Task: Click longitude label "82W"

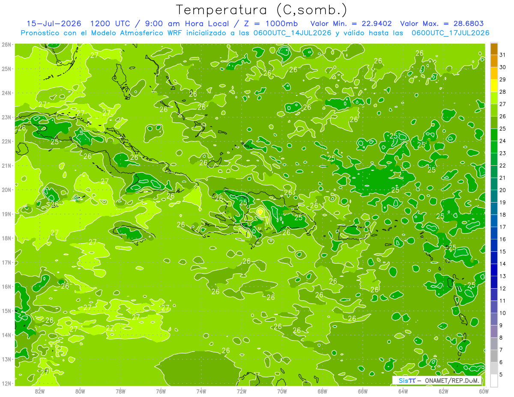Action: [x=40, y=391]
